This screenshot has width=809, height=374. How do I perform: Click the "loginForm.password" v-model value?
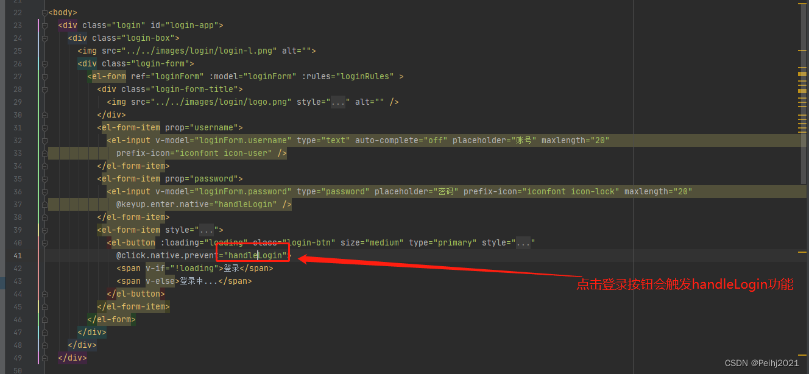coord(243,192)
